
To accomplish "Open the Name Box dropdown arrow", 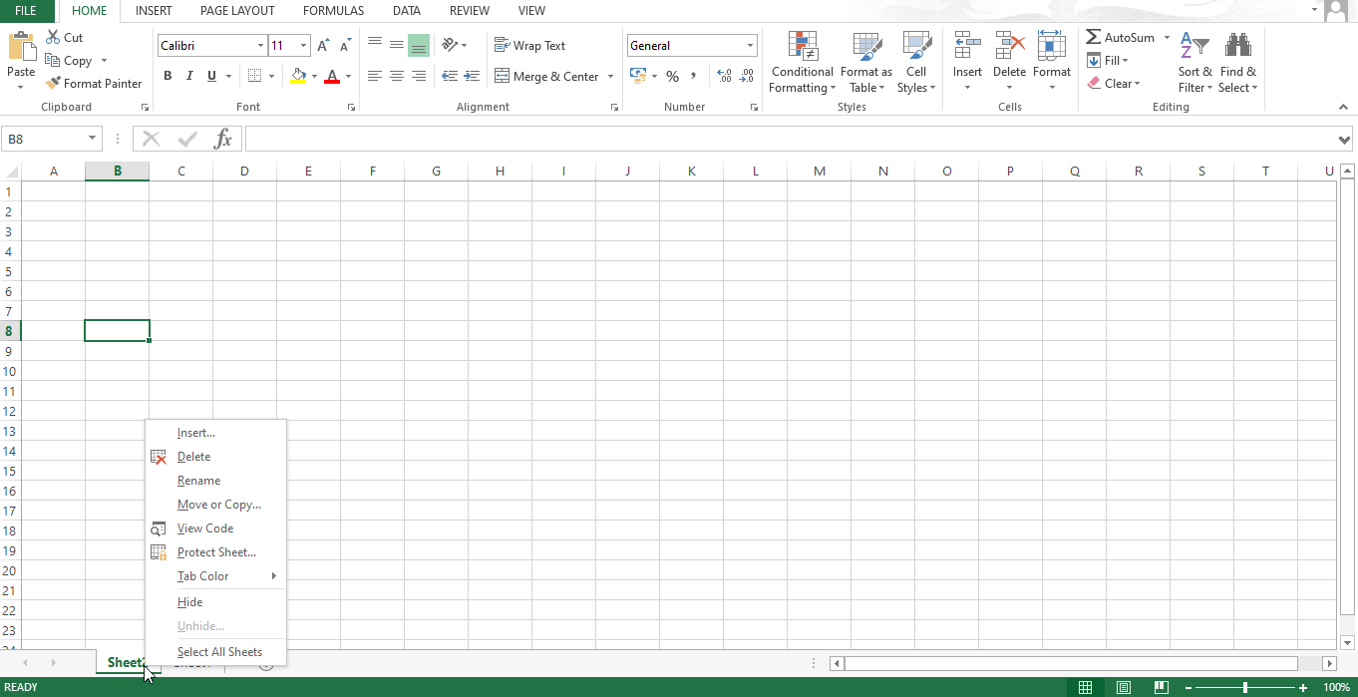I will tap(93, 139).
